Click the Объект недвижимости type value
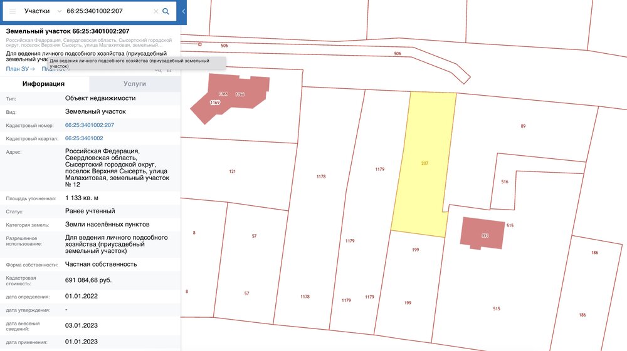Screen dimensions: 627x351 (x=100, y=98)
